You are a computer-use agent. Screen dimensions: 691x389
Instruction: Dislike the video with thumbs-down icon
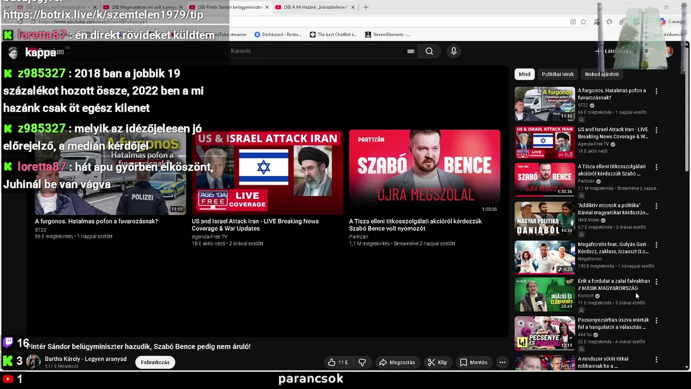pyautogui.click(x=362, y=363)
